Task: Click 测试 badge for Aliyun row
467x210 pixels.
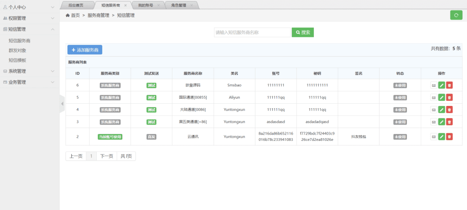Action: tap(151, 97)
